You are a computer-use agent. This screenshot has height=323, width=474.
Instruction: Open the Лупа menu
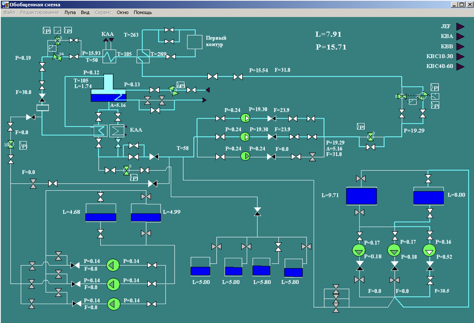[70, 12]
